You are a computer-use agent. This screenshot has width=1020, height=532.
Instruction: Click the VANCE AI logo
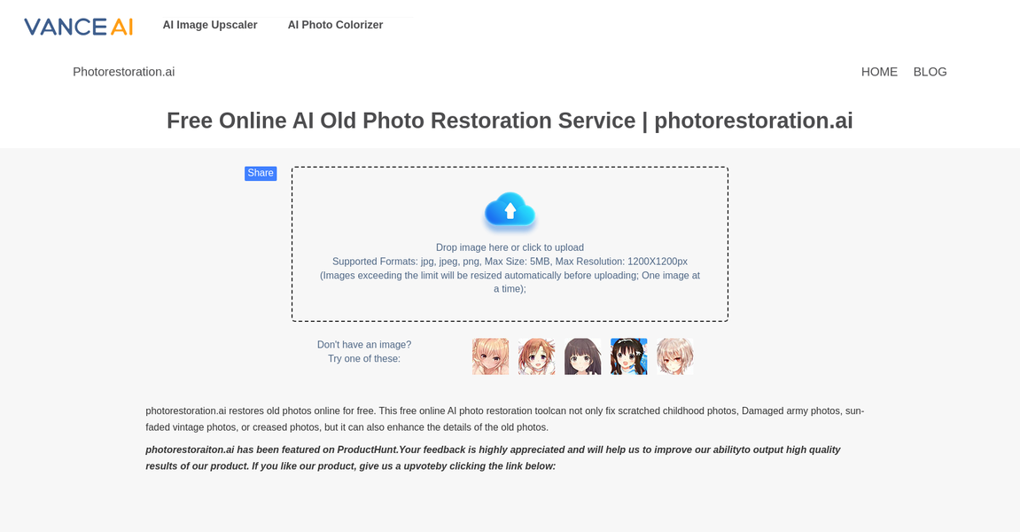78,26
